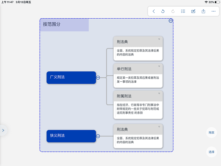Expand the left side panel arrow
Image resolution: width=221 pixels, height=166 pixels.
coord(3,130)
